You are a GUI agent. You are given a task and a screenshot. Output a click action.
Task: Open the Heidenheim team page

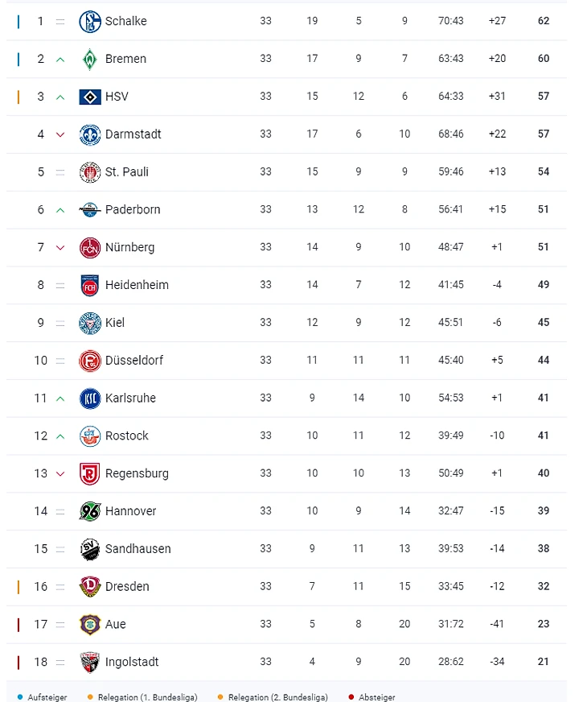pyautogui.click(x=137, y=285)
